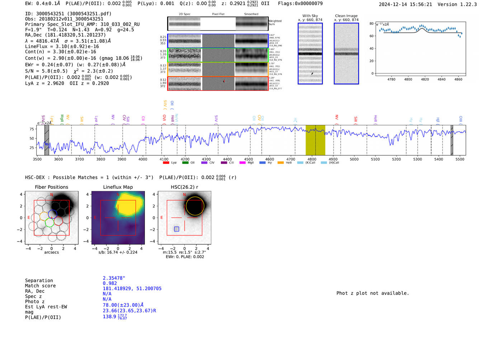Click the EWr: 0, PLAE: 0.002 caption

(x=185, y=257)
